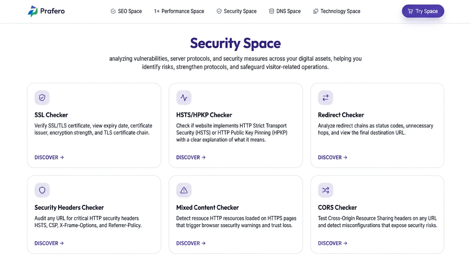Click the HSTS/HPKP Checker pulse icon
Image resolution: width=471 pixels, height=262 pixels.
(184, 98)
